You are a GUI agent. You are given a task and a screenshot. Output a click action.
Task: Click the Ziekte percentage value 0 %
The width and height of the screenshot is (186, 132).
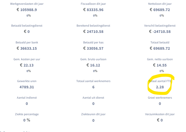coord(27,120)
